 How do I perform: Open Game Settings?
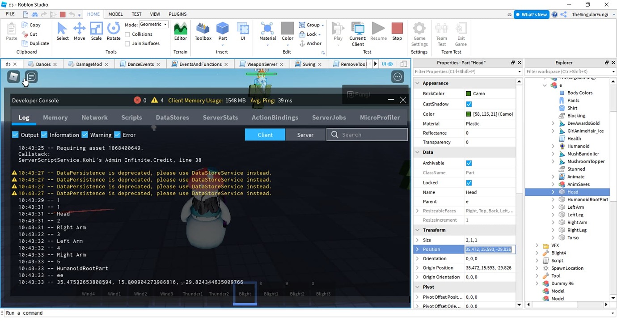click(x=419, y=34)
